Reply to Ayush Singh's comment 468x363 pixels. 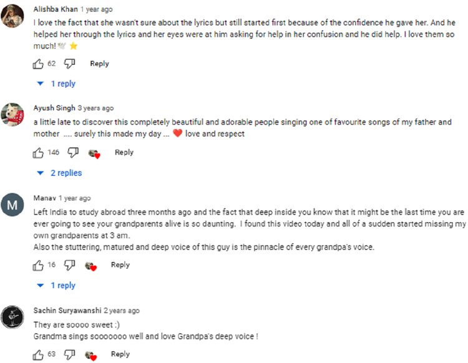point(124,152)
